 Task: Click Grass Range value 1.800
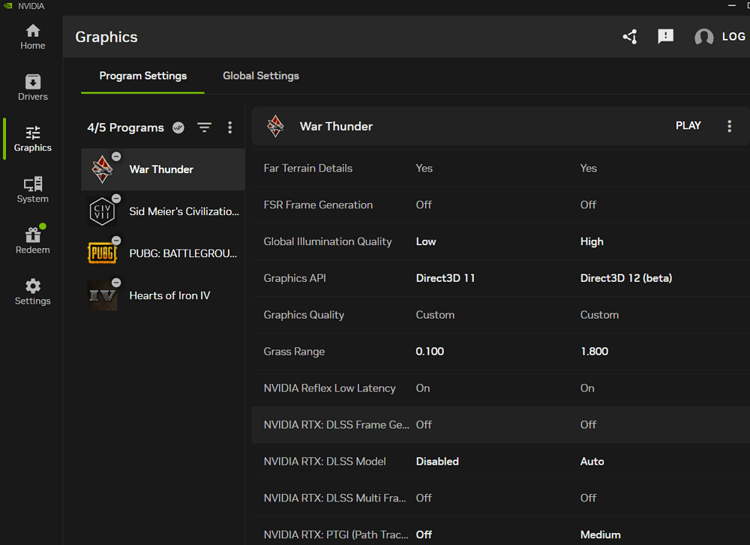tap(595, 352)
